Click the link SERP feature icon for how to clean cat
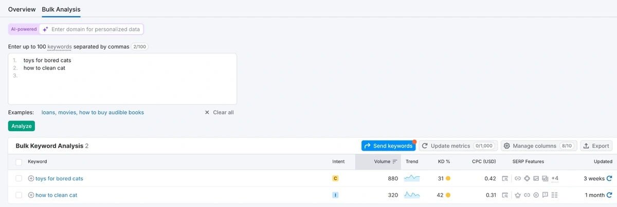This screenshot has height=207, width=617. [527, 195]
